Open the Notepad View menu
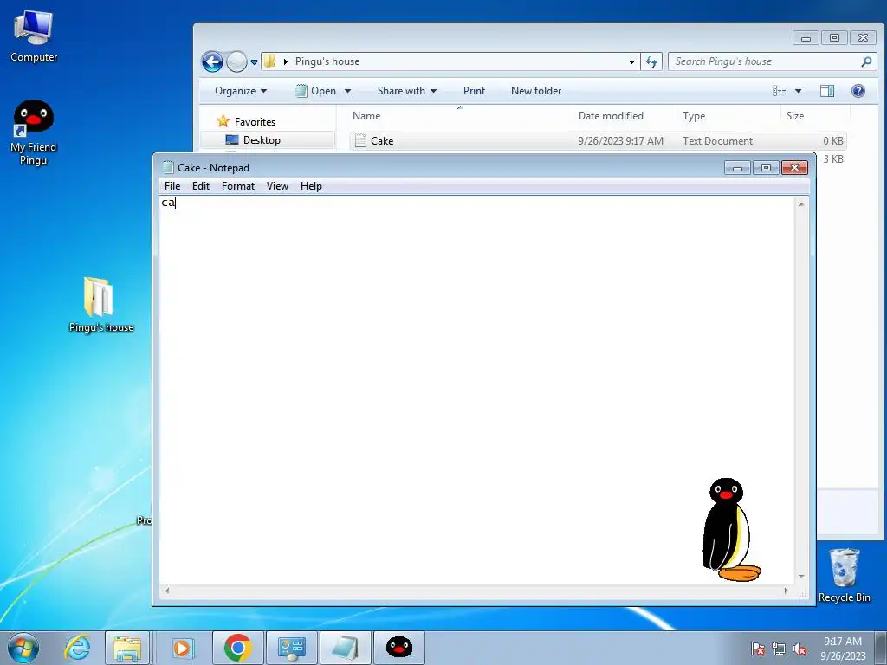887x665 pixels. tap(277, 186)
